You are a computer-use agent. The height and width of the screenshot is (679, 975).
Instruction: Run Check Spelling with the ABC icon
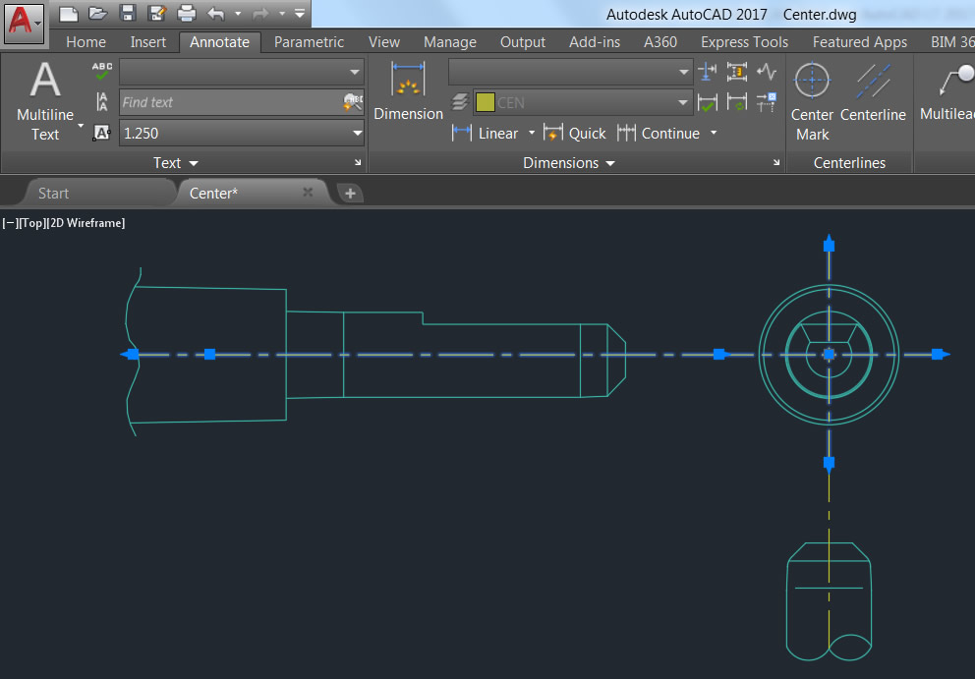(x=101, y=68)
